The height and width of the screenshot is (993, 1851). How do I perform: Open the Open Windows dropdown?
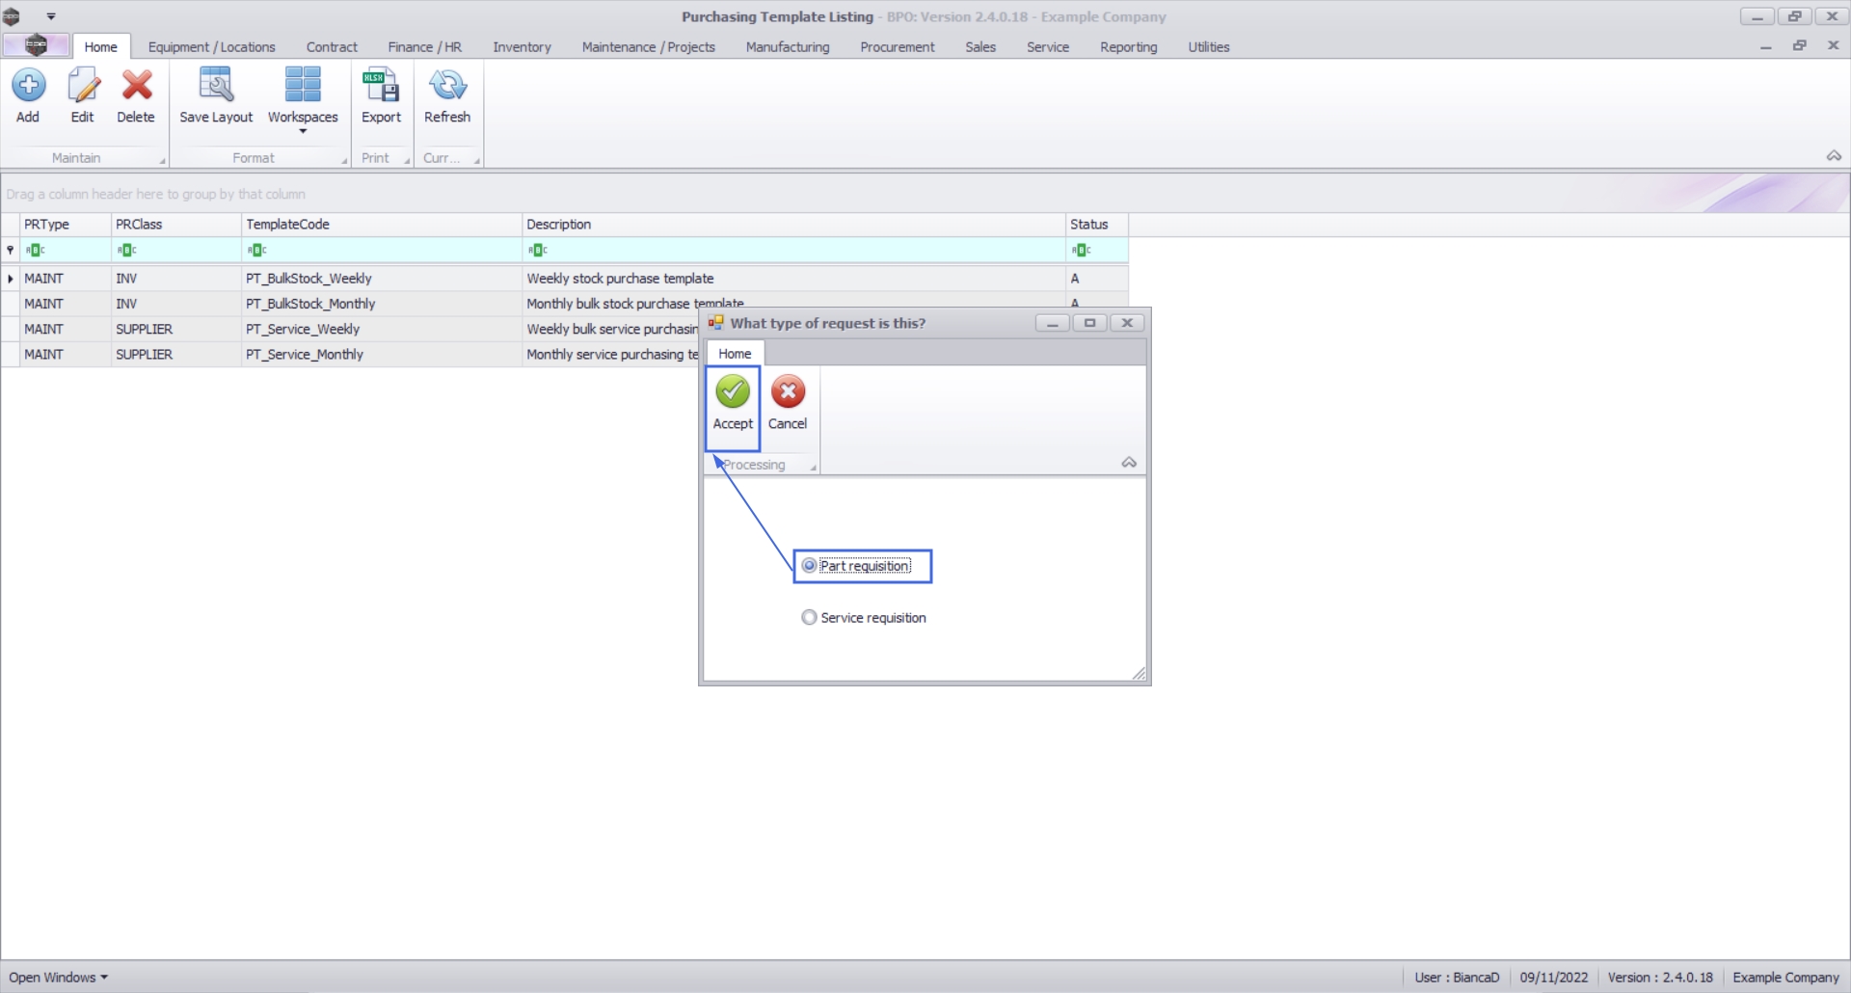coord(58,978)
